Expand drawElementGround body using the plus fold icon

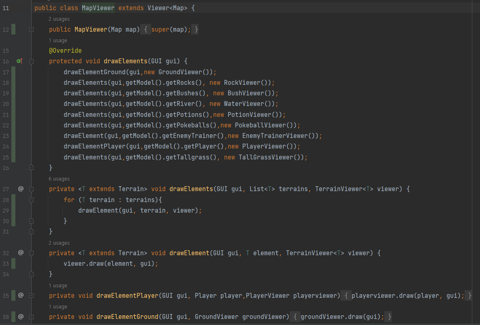click(31, 316)
